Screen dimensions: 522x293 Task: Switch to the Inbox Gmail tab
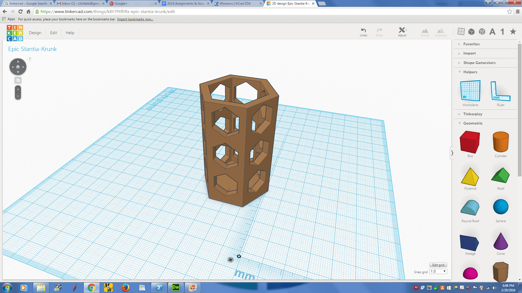[x=80, y=4]
